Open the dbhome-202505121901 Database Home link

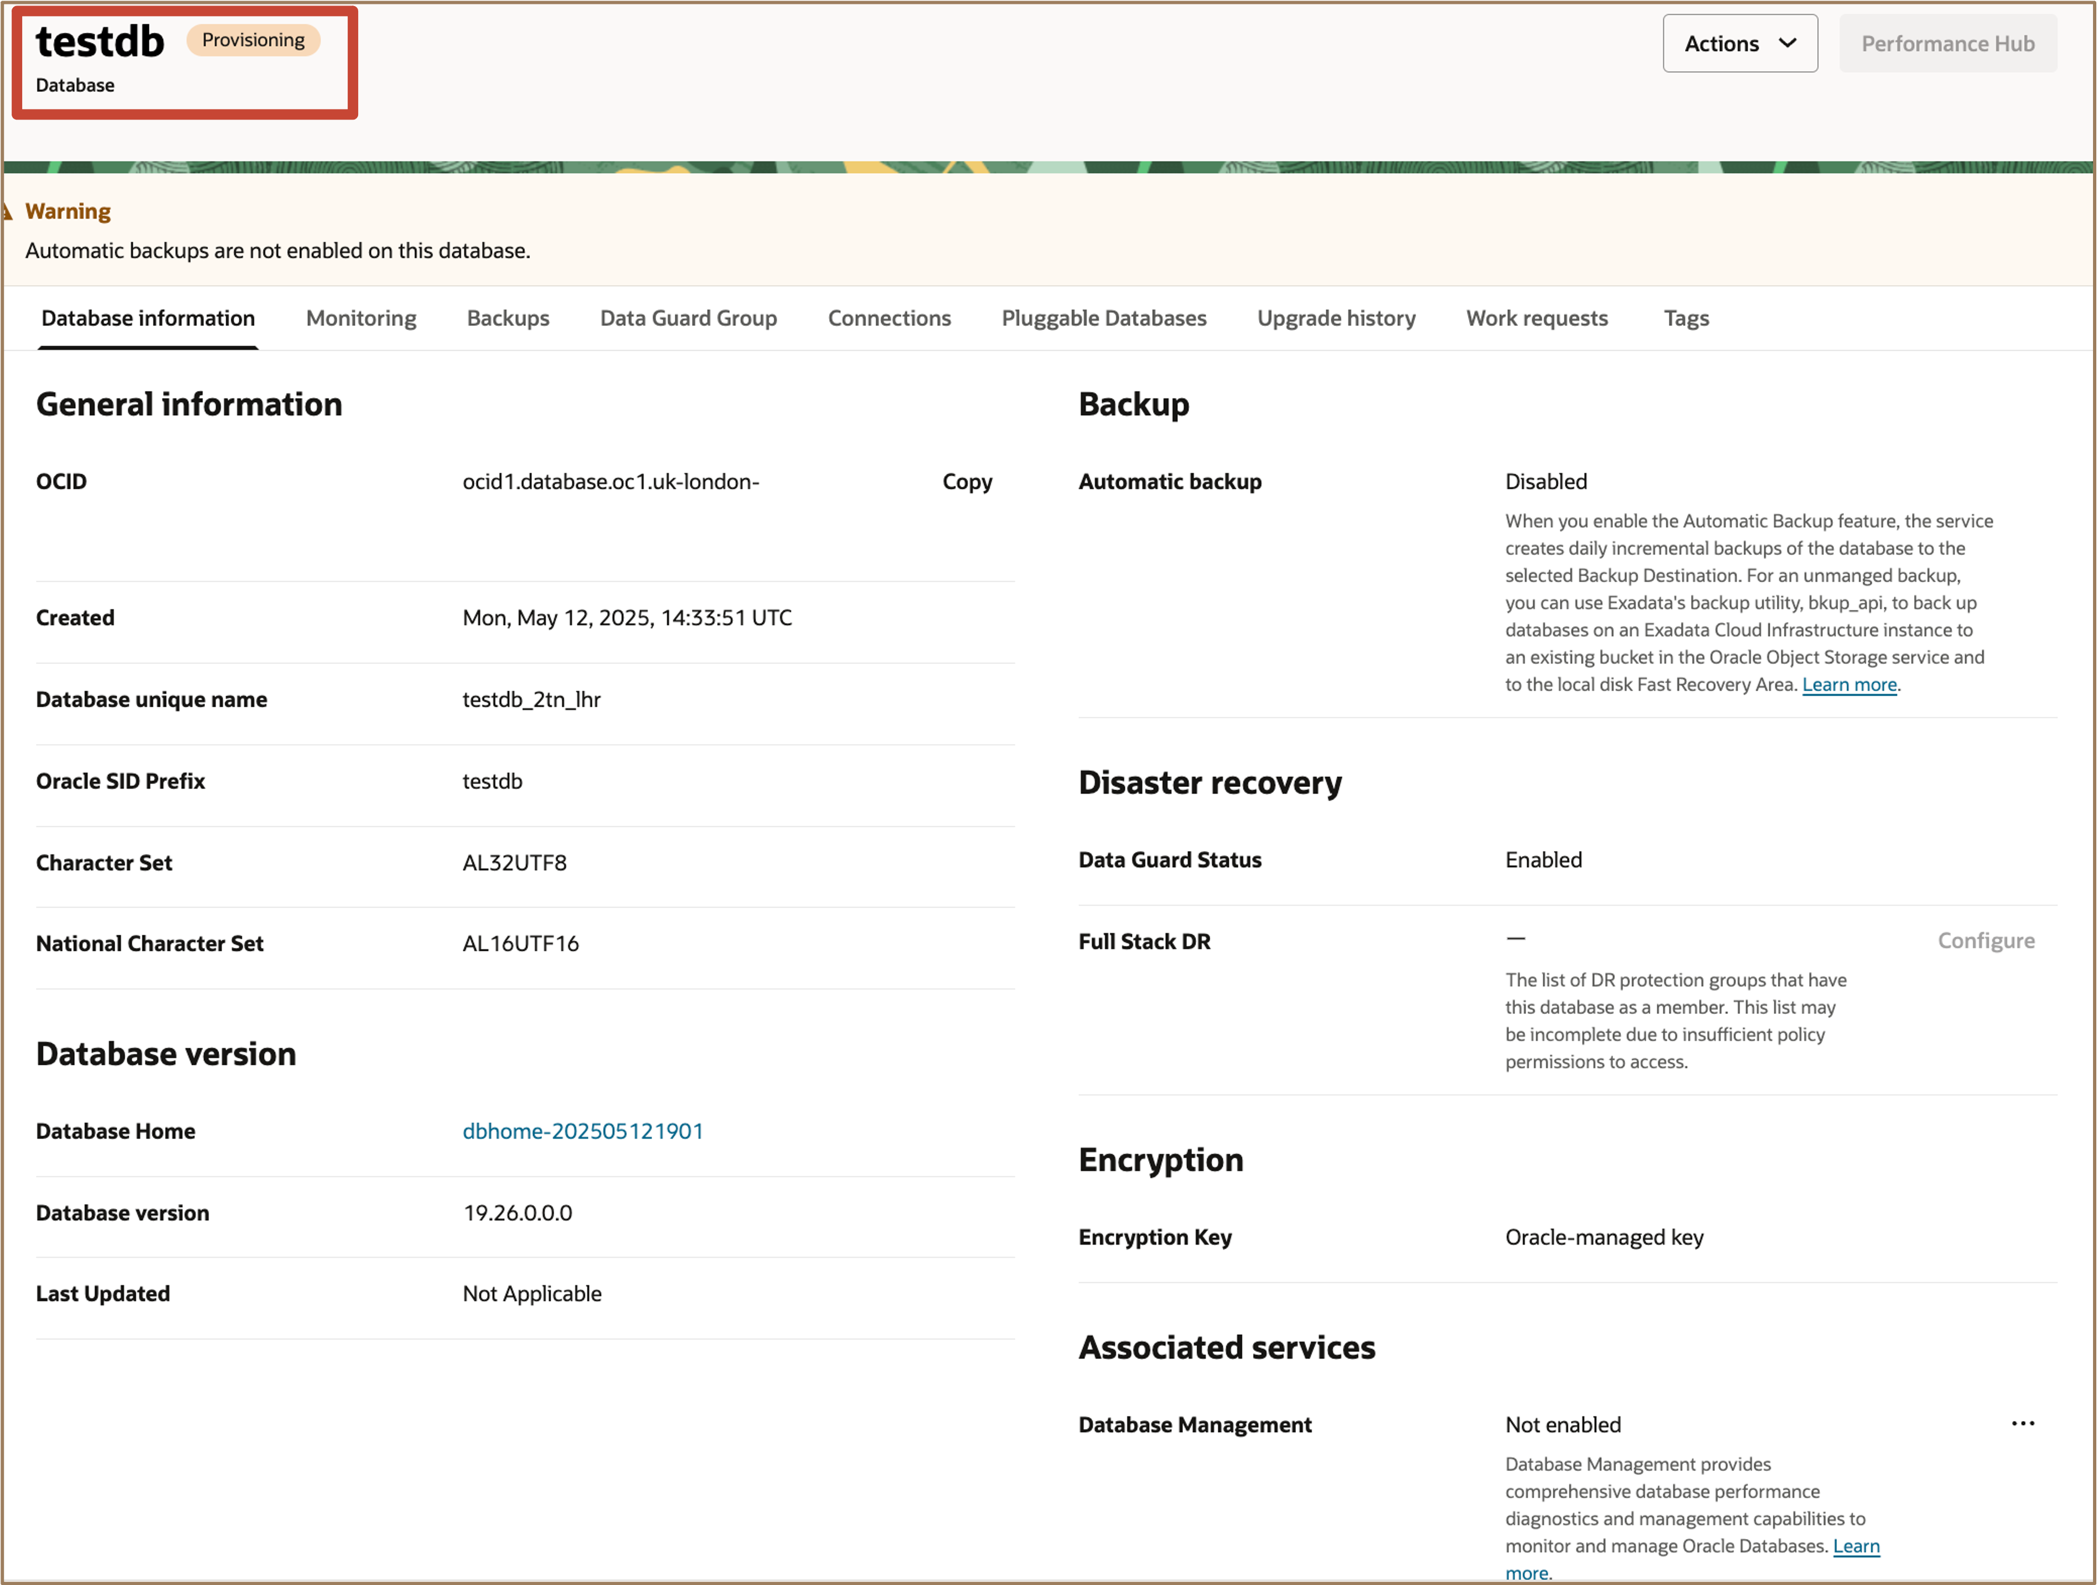coord(582,1130)
